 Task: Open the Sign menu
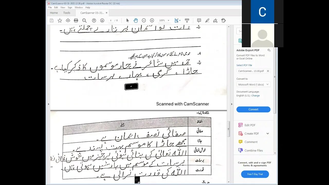pos(70,7)
